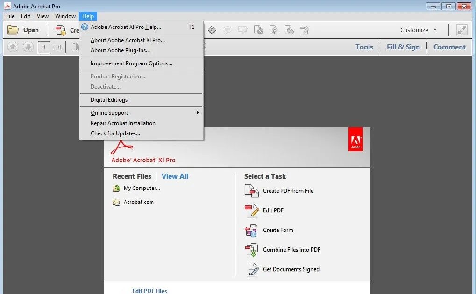The image size is (476, 294).
Task: Select Digital Editions menu item
Action: (141, 100)
